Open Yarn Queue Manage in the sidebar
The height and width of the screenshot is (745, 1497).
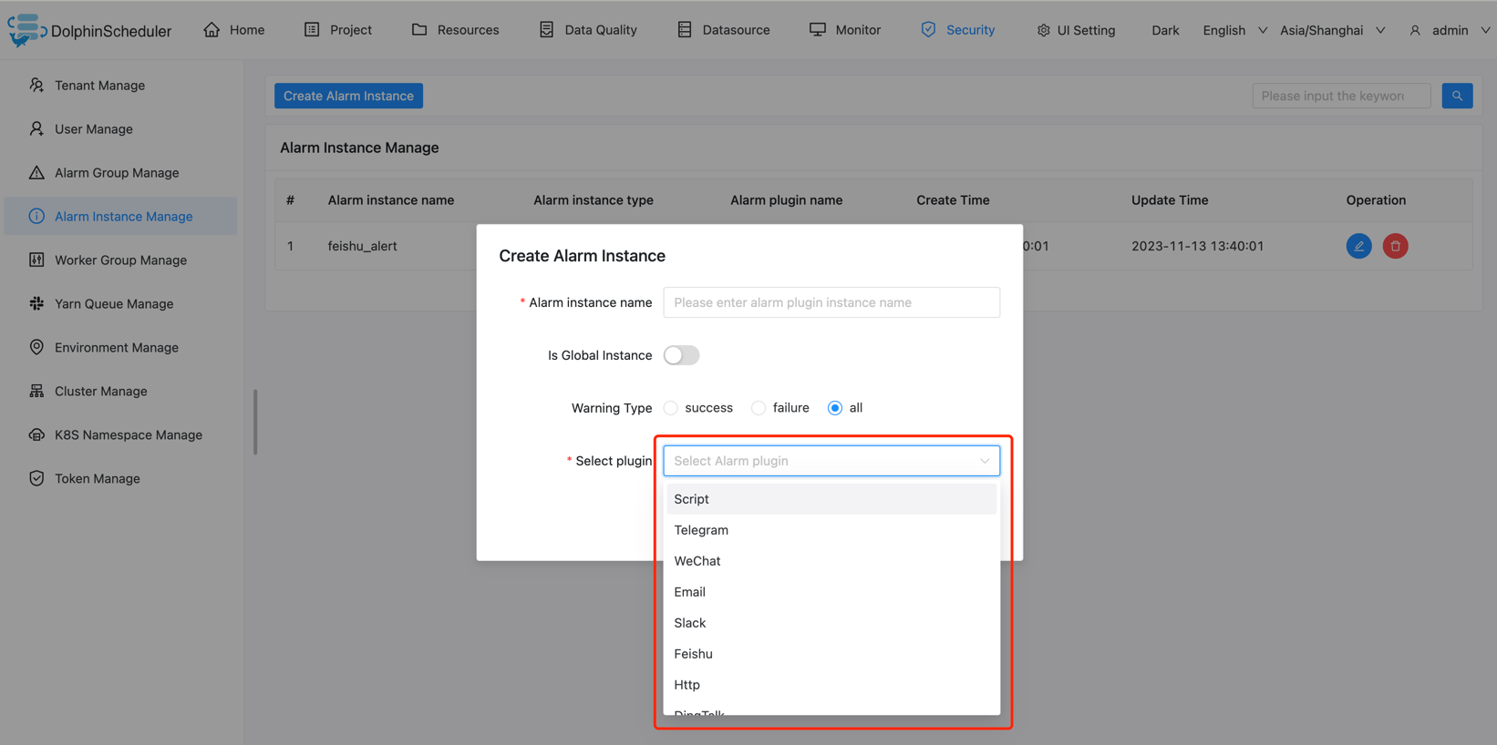[x=113, y=304]
